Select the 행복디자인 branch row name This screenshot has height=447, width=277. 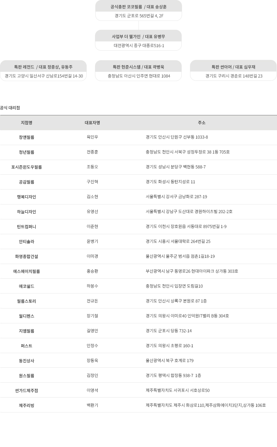[27, 197]
